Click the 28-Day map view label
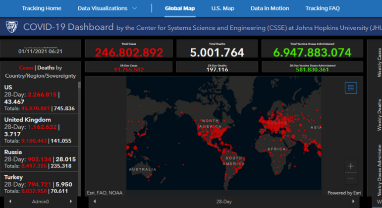382x208 pixels. 224,202
